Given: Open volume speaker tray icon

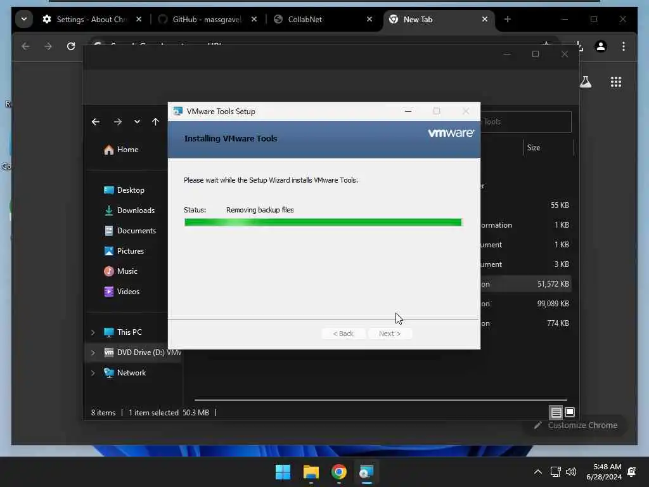Looking at the screenshot, I should (x=571, y=472).
